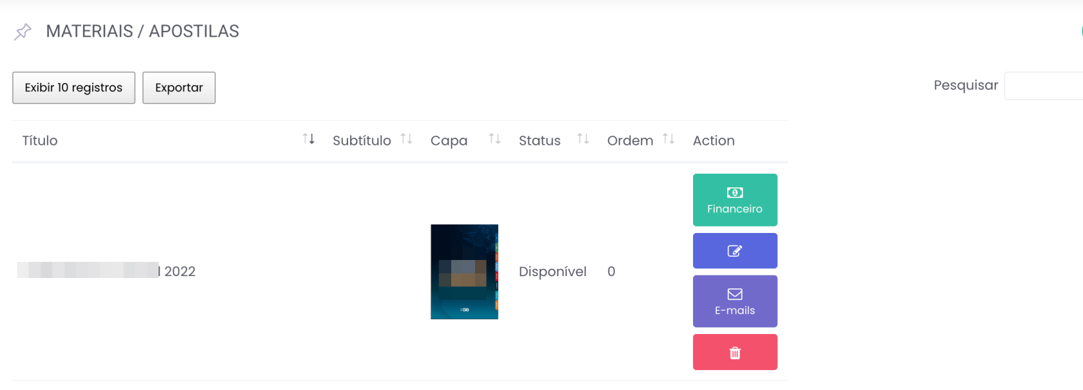Viewport: 1083px width, 390px height.
Task: Click the Action column header
Action: coord(714,141)
